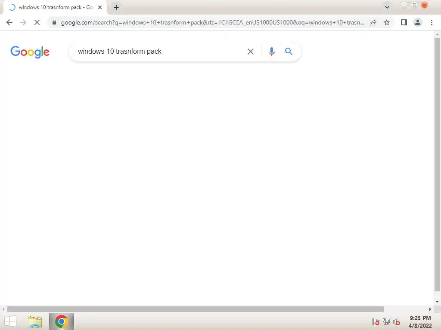Viewport: 441px width, 330px height.
Task: Start voice search with microphone
Action: coord(271,52)
